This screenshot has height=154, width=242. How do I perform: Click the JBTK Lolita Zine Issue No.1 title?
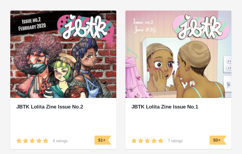click(165, 107)
